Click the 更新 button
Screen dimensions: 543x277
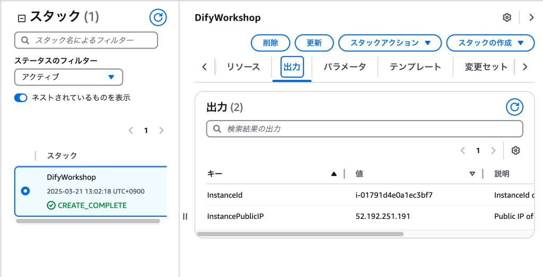click(314, 43)
